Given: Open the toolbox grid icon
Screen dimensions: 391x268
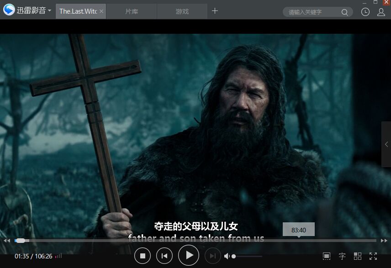Looking at the screenshot, I should click(x=358, y=256).
